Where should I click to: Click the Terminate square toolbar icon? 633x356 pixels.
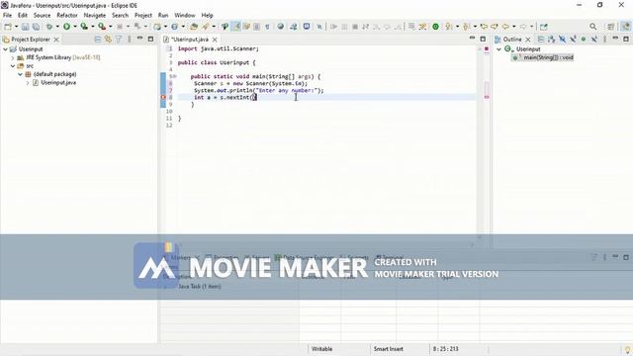tap(355, 27)
